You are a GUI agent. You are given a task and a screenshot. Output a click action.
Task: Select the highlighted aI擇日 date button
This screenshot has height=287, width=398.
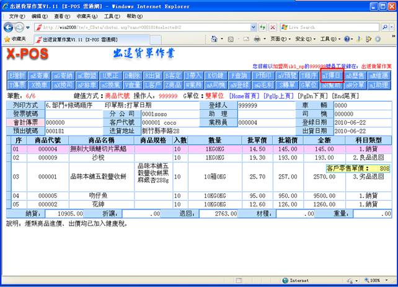[x=331, y=76]
